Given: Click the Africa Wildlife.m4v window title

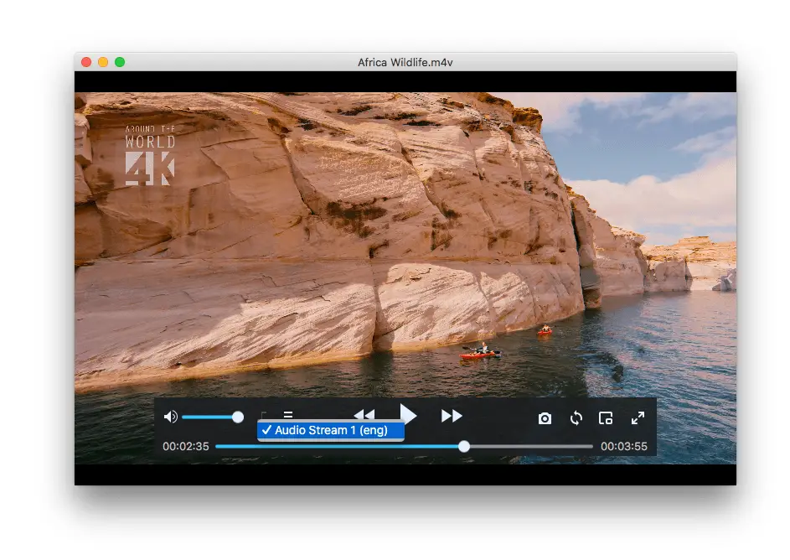Looking at the screenshot, I should 405,63.
